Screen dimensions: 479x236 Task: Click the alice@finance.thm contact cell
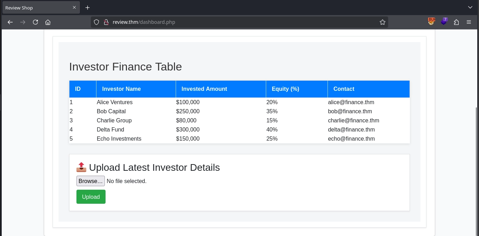[x=351, y=102]
